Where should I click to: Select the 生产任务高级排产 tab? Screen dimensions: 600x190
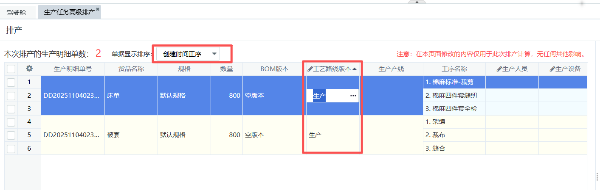[x=69, y=12]
